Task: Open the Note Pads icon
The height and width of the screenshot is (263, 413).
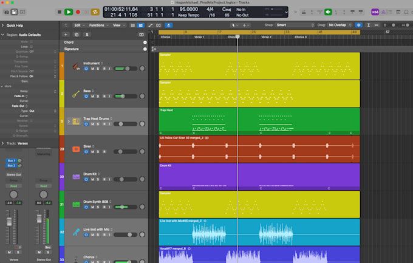Action: point(398,12)
